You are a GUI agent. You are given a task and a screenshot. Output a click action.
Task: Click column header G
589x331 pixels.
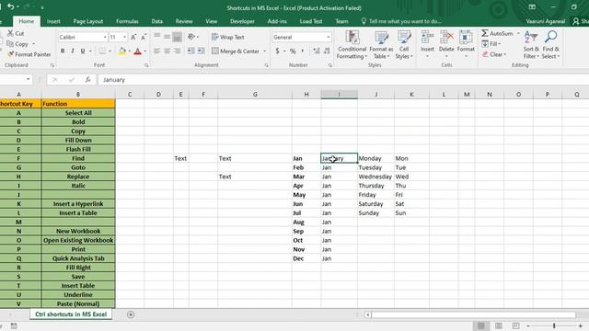coord(255,94)
